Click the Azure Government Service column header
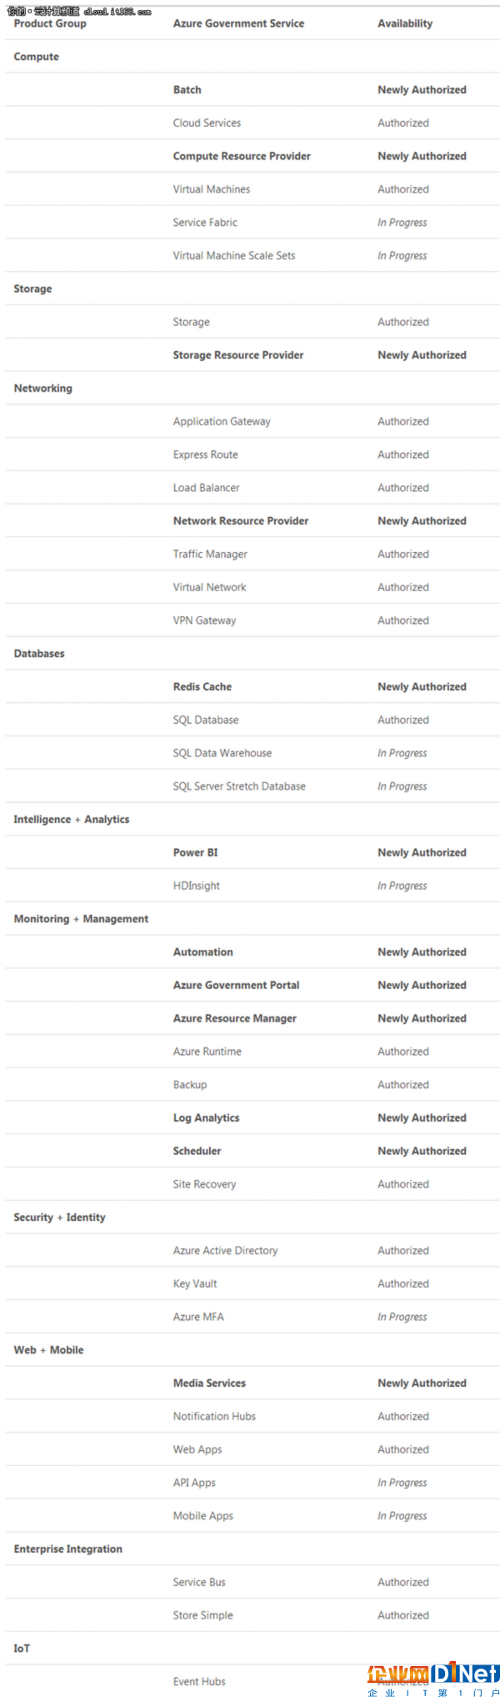This screenshot has height=1697, width=500. click(238, 23)
